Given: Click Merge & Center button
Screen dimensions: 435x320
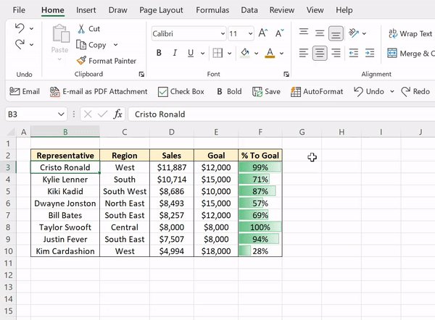Looking at the screenshot, I should tap(411, 54).
